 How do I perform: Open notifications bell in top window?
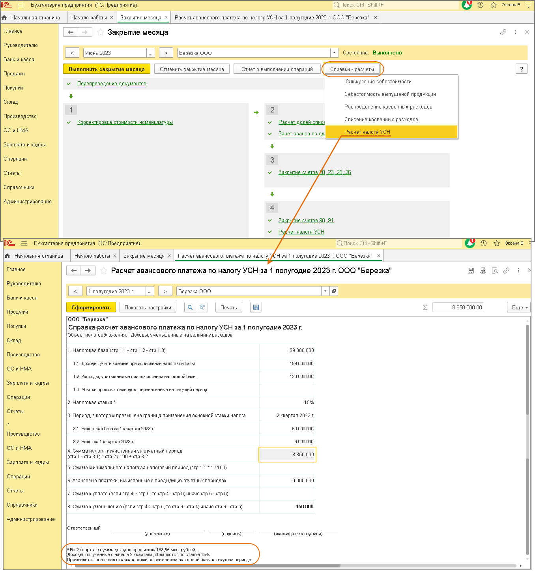click(467, 5)
